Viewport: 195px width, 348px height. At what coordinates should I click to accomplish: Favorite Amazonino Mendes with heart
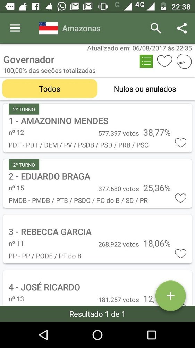(x=181, y=142)
